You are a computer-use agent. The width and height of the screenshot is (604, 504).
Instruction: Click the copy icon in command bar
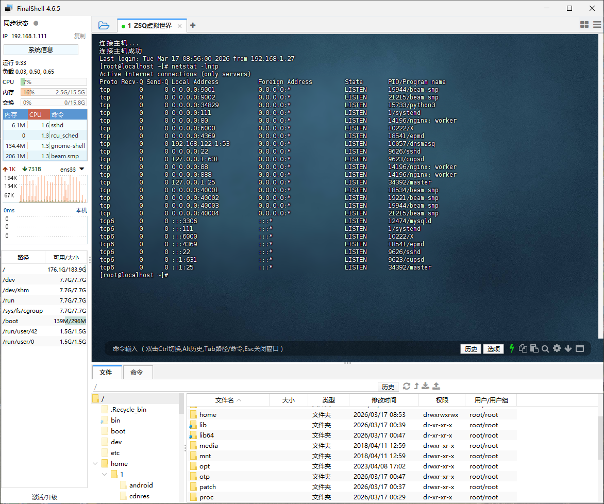(523, 348)
